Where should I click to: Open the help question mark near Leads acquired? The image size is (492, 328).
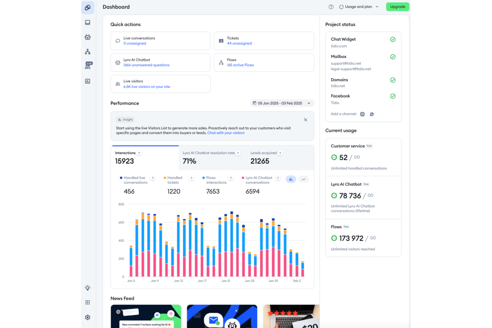280,153
